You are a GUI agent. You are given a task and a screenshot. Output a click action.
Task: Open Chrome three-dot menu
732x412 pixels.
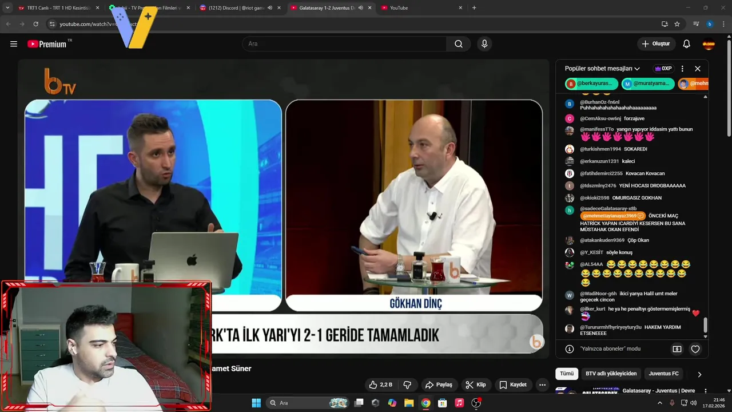pyautogui.click(x=723, y=24)
